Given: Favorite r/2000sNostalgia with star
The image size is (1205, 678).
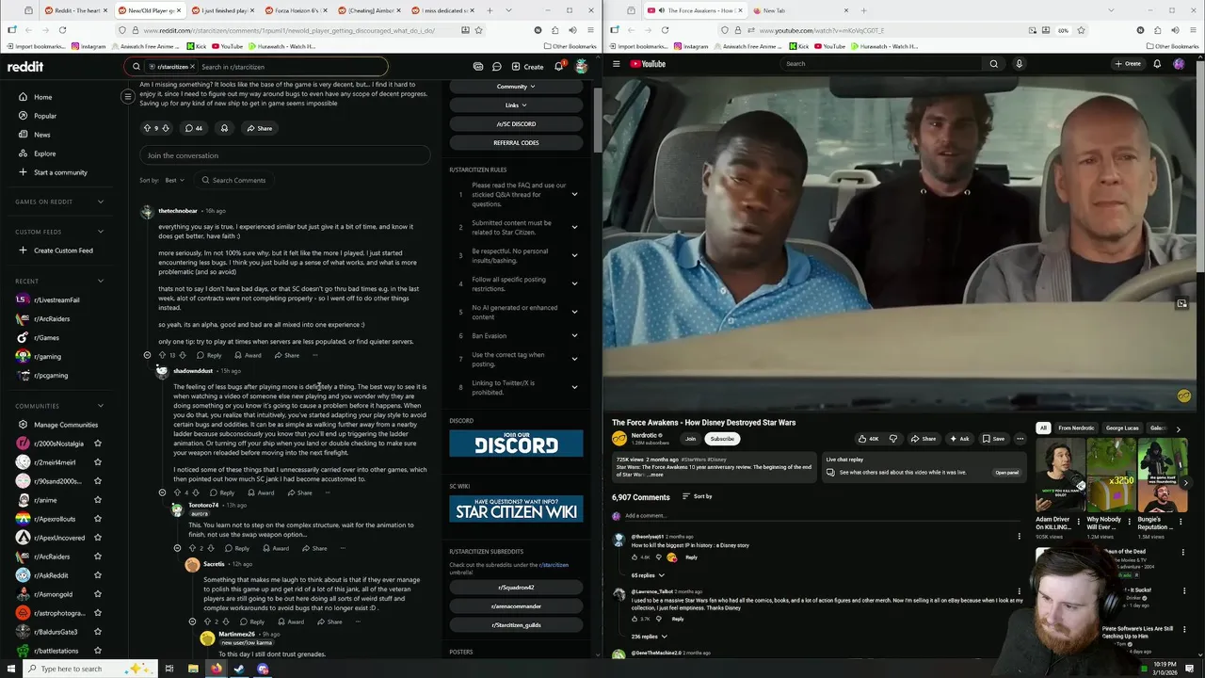Looking at the screenshot, I should pos(98,444).
